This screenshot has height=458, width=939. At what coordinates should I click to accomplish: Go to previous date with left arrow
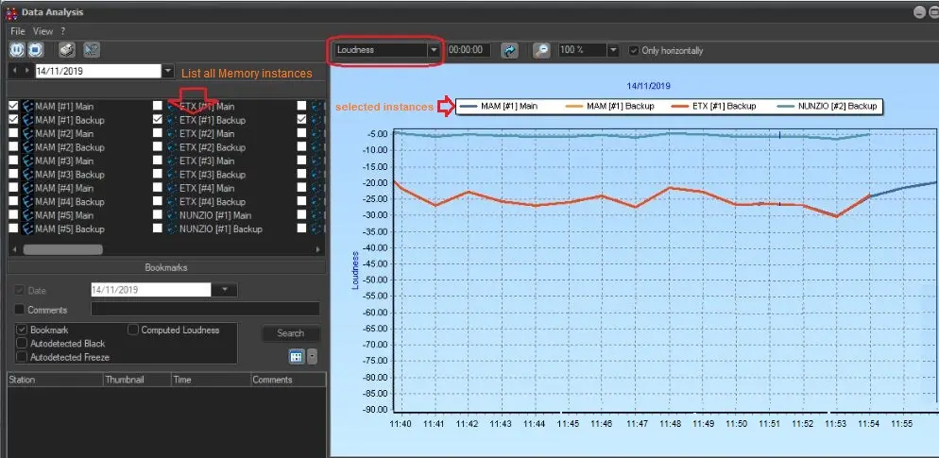click(x=15, y=72)
